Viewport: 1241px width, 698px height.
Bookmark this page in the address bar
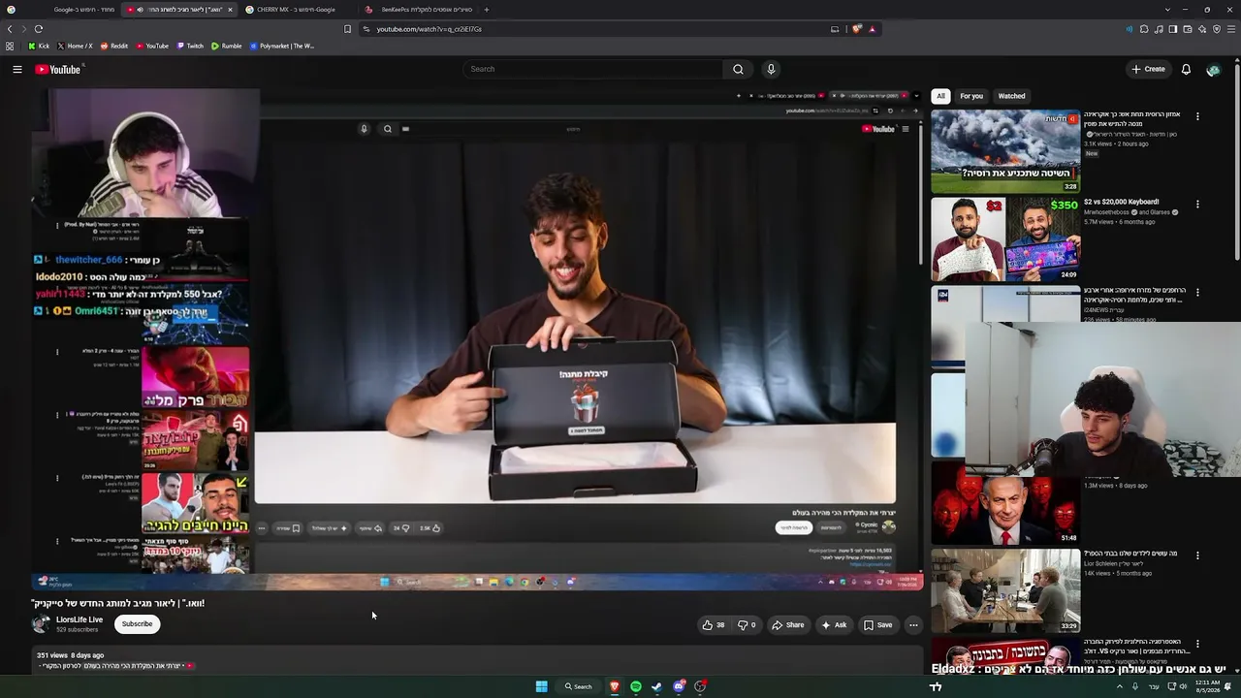click(x=347, y=29)
